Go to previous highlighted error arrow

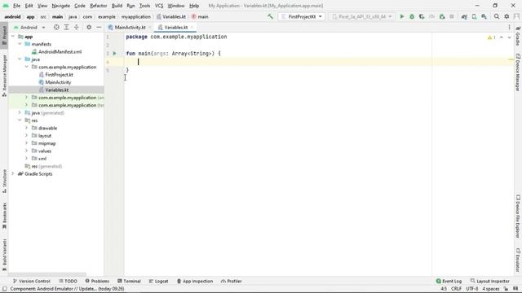click(x=502, y=37)
